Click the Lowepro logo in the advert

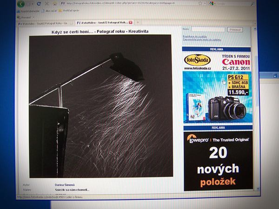pyautogui.click(x=198, y=139)
